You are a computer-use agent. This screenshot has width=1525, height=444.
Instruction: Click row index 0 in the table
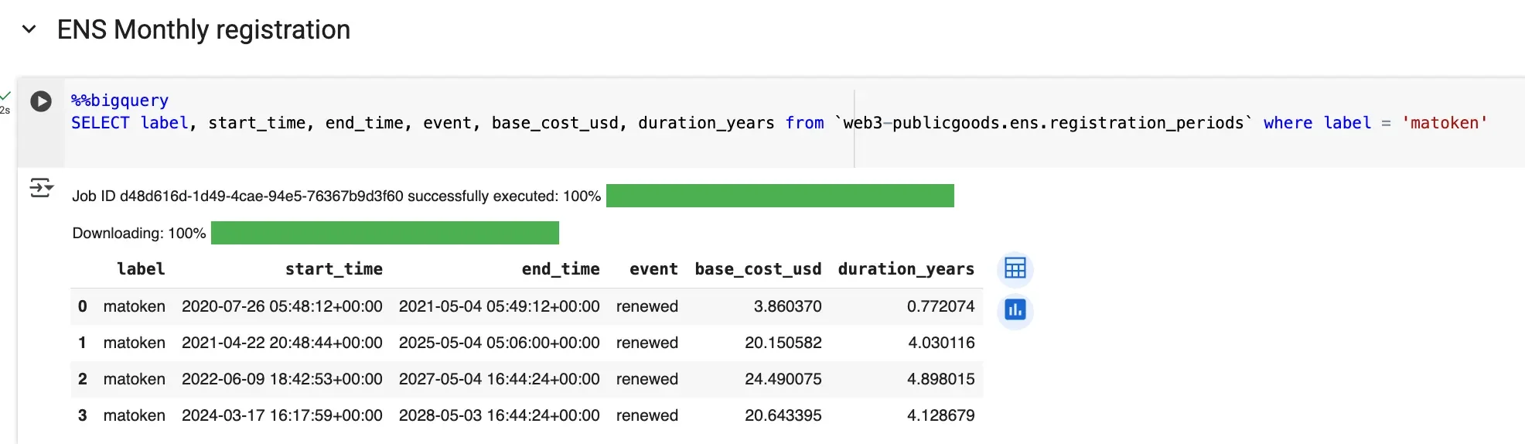(83, 306)
